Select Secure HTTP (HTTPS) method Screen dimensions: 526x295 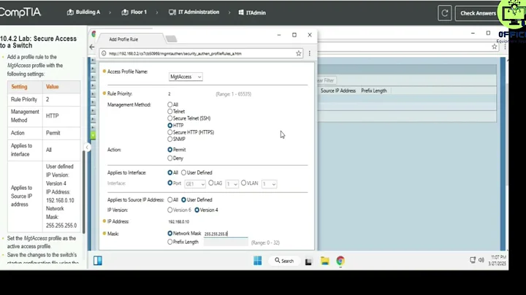[x=169, y=132]
